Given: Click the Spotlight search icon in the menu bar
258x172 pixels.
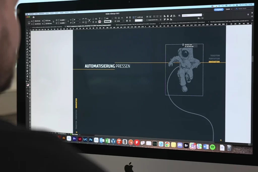Looking at the screenshot, I should (x=234, y=6).
